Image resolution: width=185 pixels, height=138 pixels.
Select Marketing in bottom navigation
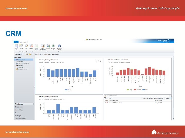(19, 110)
